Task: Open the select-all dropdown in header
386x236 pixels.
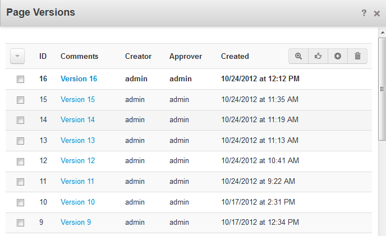Action: click(17, 56)
